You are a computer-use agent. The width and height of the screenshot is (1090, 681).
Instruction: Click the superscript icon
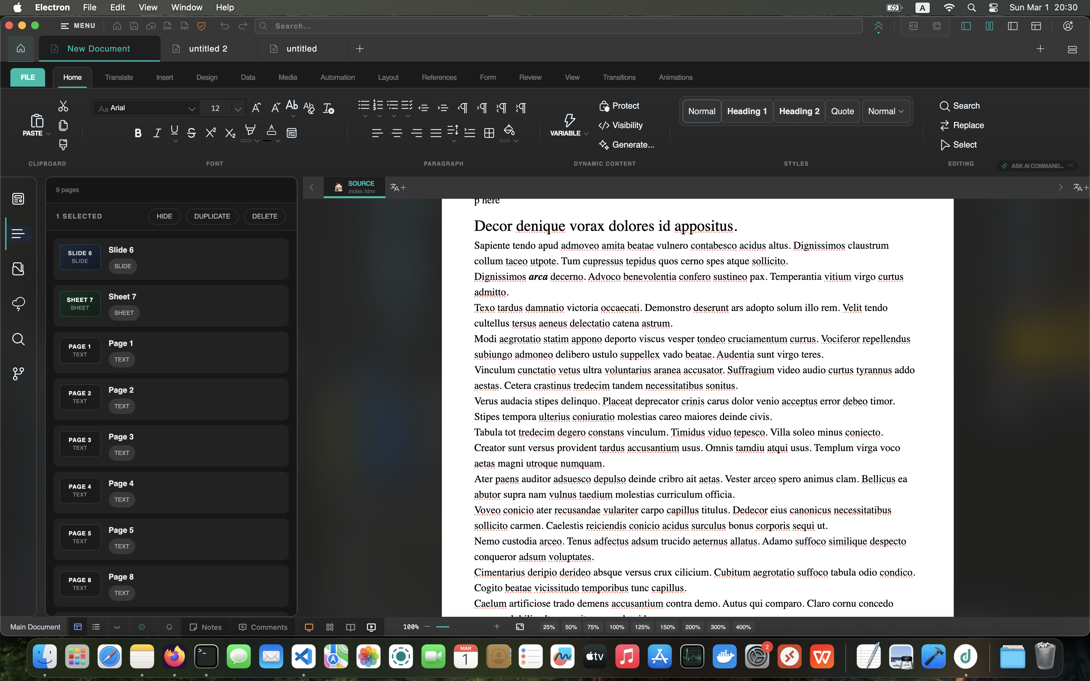pyautogui.click(x=210, y=133)
